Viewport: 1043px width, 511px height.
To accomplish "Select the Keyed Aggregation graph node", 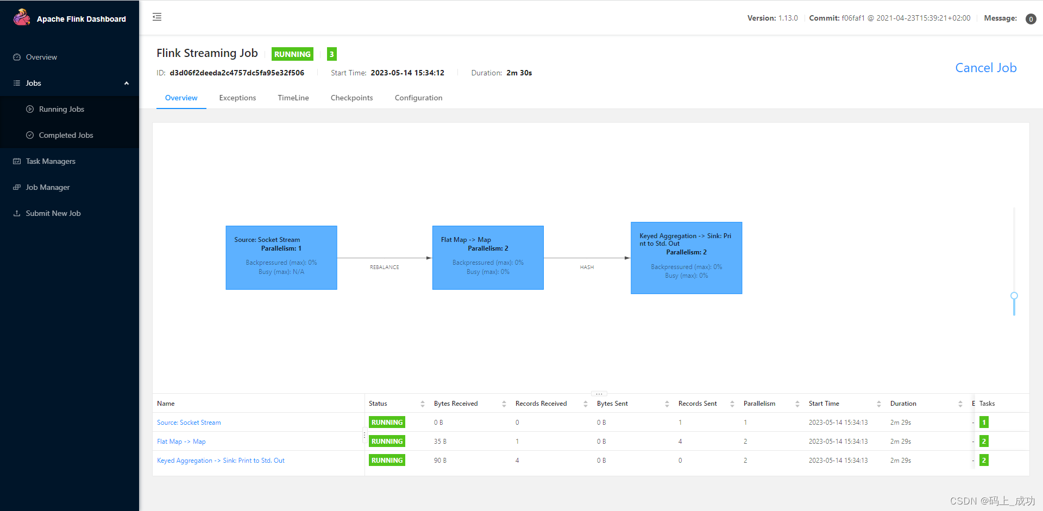I will pos(686,258).
